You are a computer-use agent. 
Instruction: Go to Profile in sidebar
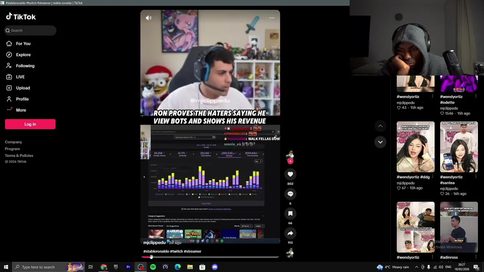point(22,99)
